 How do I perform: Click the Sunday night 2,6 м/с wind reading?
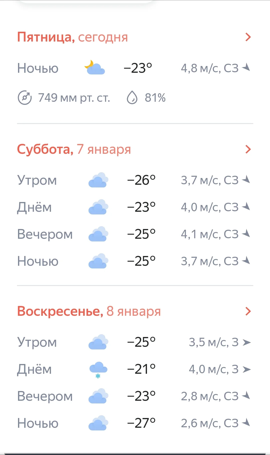(209, 423)
